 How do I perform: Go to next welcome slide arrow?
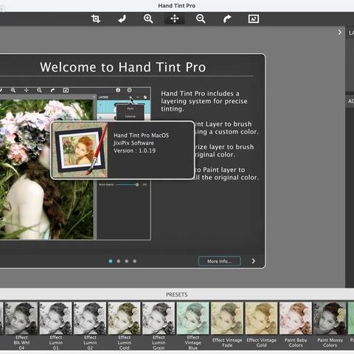[x=254, y=261]
